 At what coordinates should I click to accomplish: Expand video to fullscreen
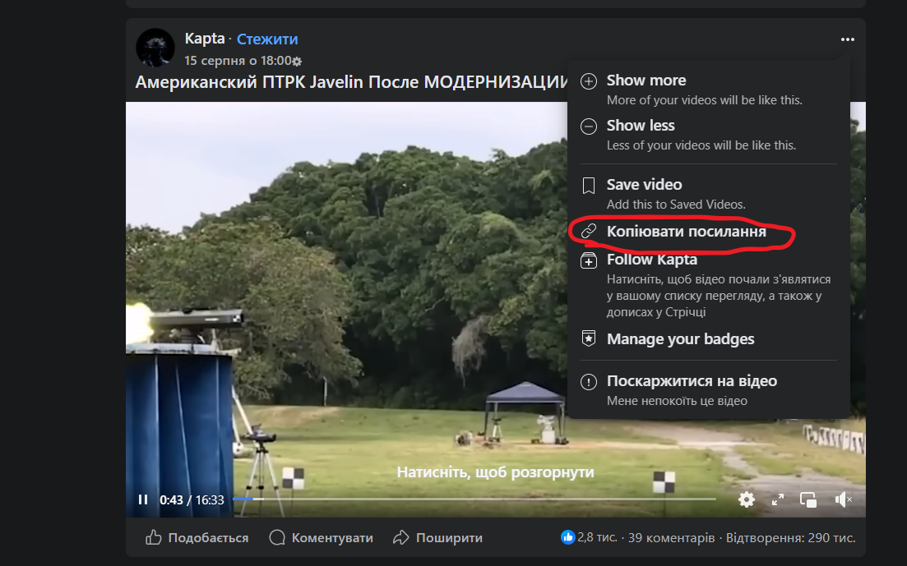click(x=778, y=499)
